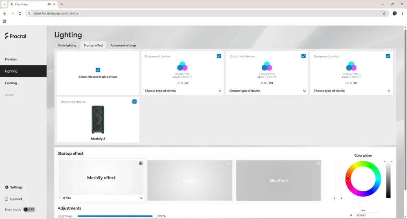The height and width of the screenshot is (219, 407).
Task: Open Cooling in the sidebar
Action: click(x=23, y=83)
